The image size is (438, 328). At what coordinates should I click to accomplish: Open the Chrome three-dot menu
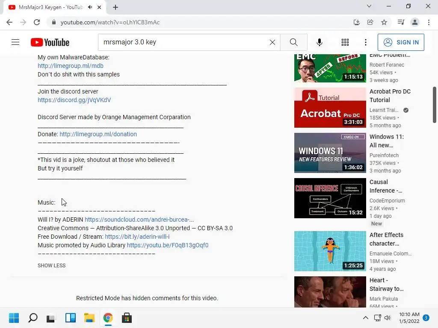(x=429, y=22)
